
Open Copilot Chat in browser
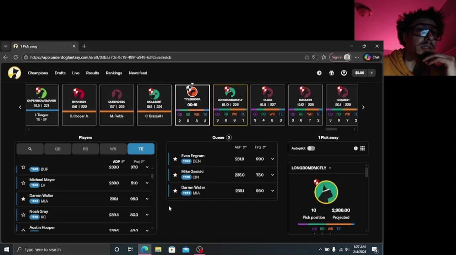[x=372, y=57]
